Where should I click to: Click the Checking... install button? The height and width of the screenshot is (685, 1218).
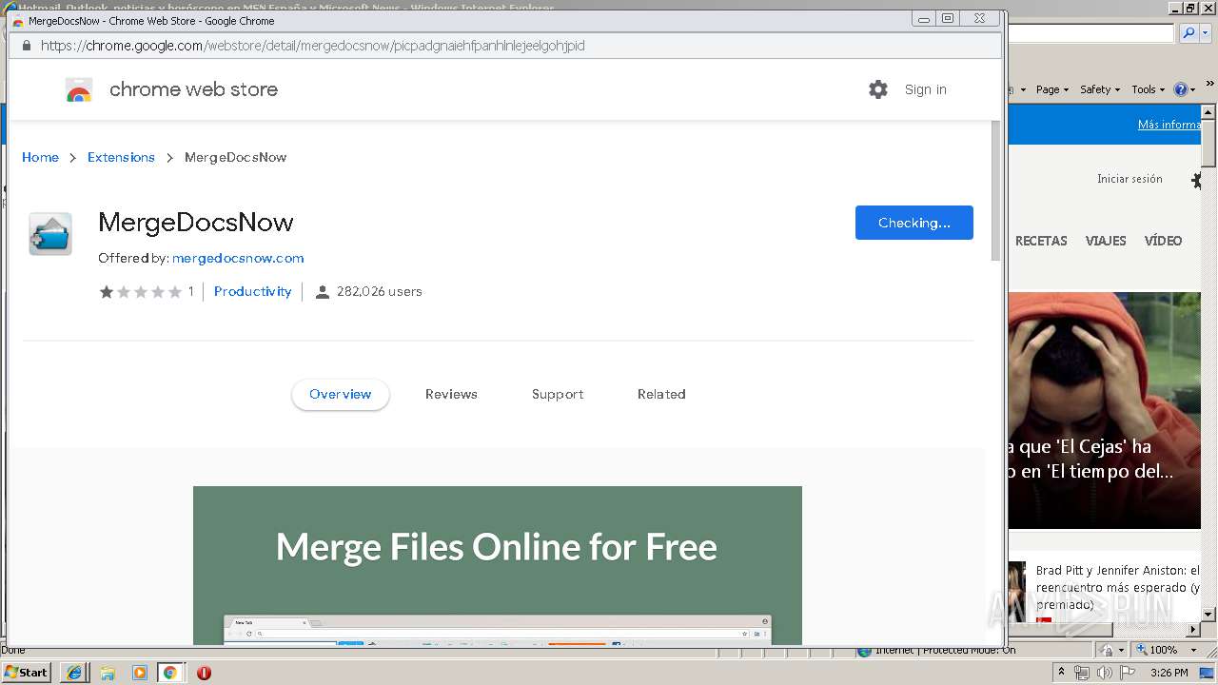click(x=913, y=223)
